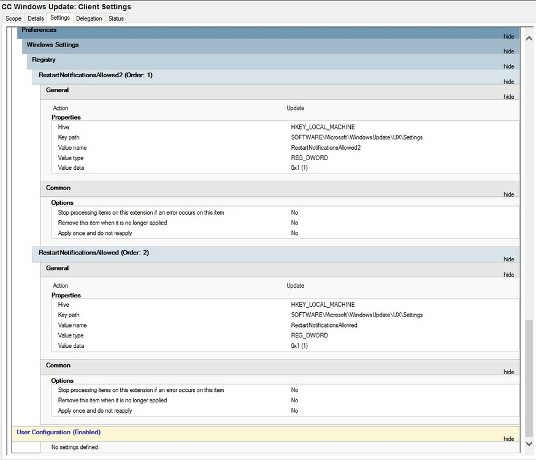536x460 pixels.
Task: Open the Details tab
Action: (36, 18)
